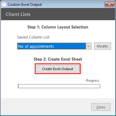Click the gray footer panel beside Close

(x=46, y=107)
